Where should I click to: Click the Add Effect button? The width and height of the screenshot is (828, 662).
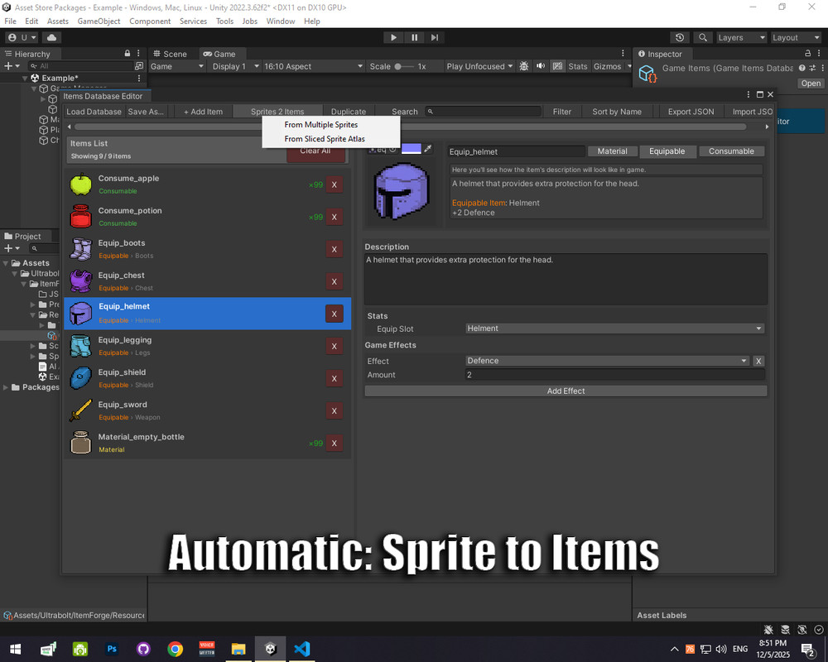pos(566,390)
